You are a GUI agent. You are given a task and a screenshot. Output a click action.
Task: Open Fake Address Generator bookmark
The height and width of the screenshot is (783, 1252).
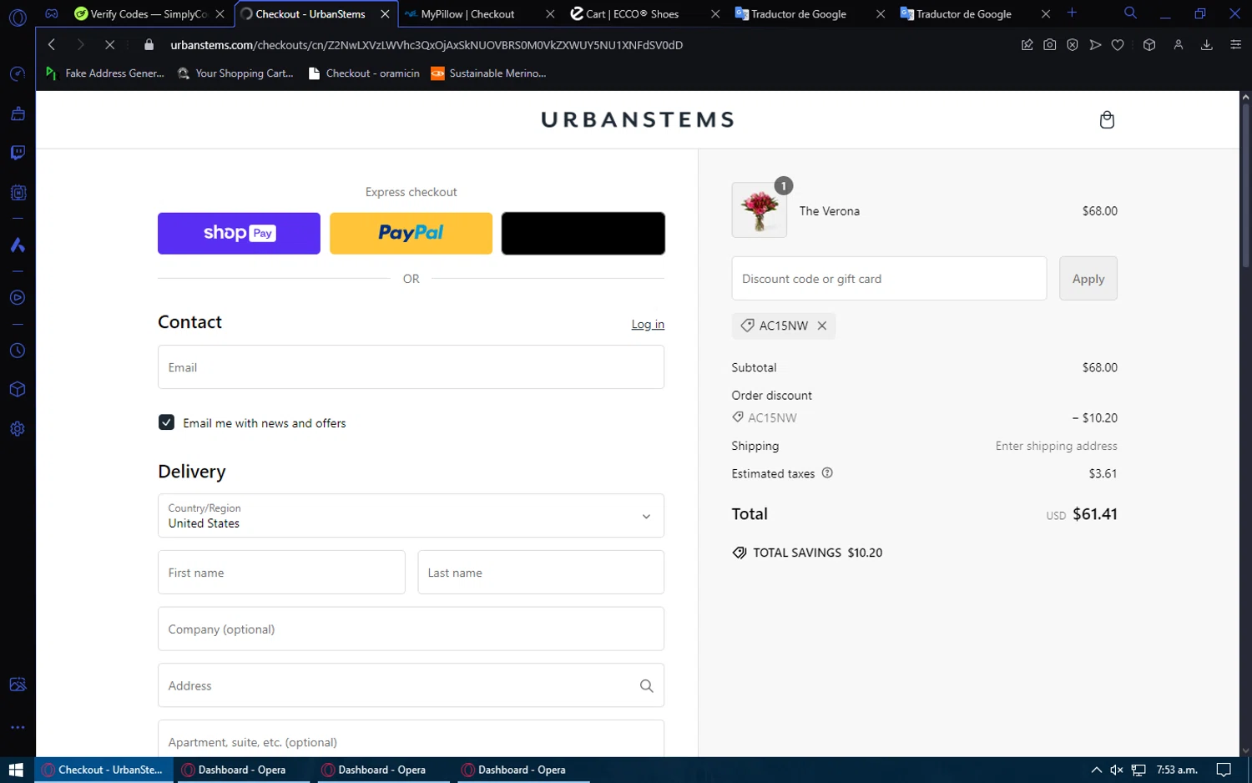(x=104, y=73)
